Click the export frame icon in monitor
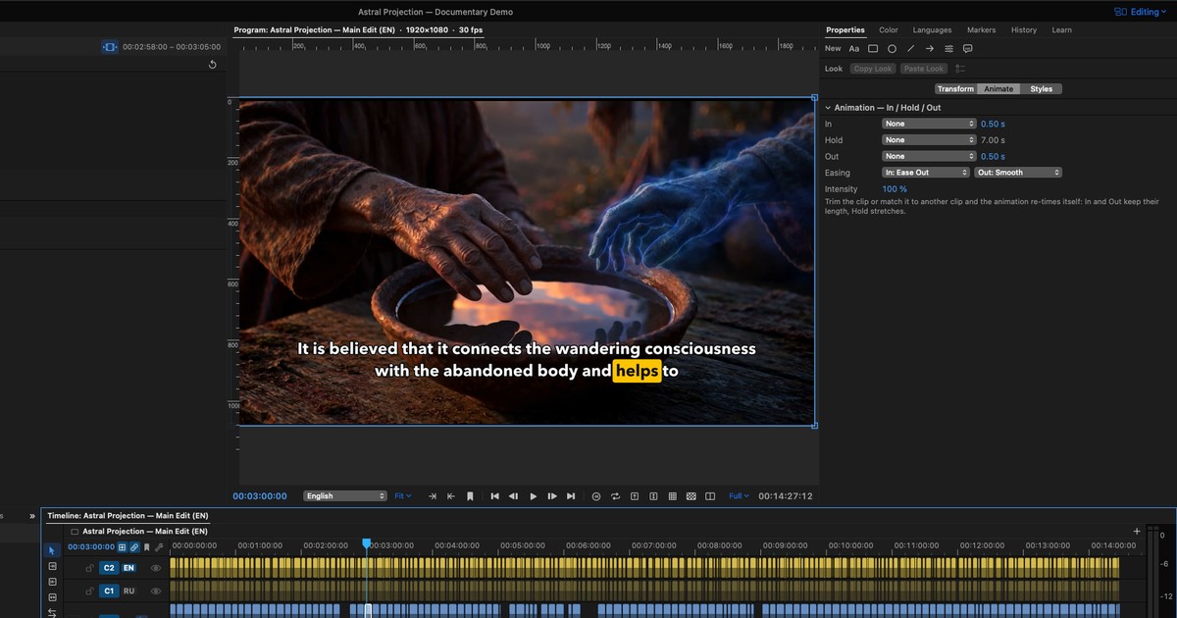Image resolution: width=1177 pixels, height=618 pixels. point(635,496)
